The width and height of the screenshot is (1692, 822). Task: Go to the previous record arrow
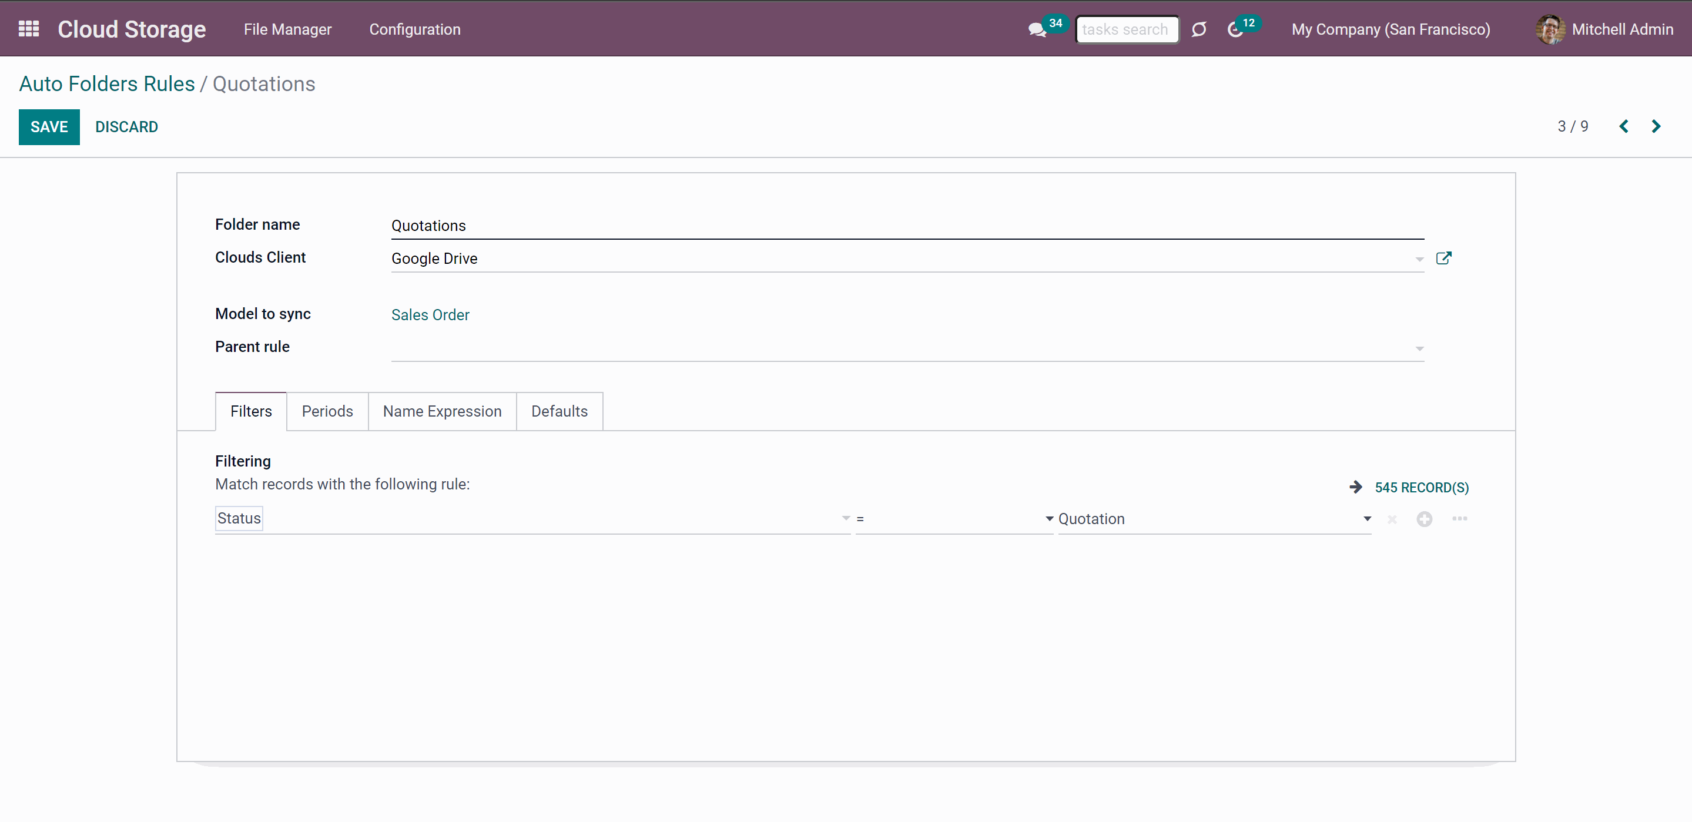click(x=1624, y=126)
